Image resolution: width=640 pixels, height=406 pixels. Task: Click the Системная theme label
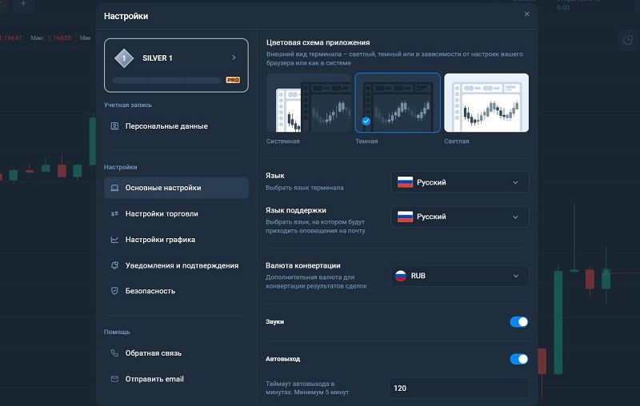[x=283, y=141]
